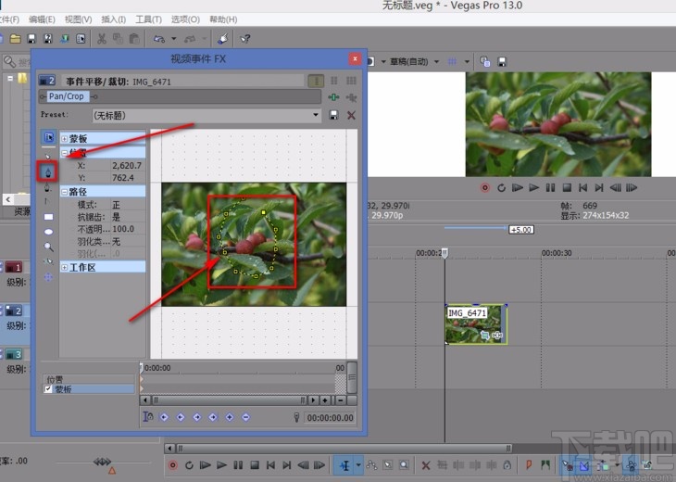Delete preset with the red X icon
Viewport: 676px width, 482px height.
[351, 115]
